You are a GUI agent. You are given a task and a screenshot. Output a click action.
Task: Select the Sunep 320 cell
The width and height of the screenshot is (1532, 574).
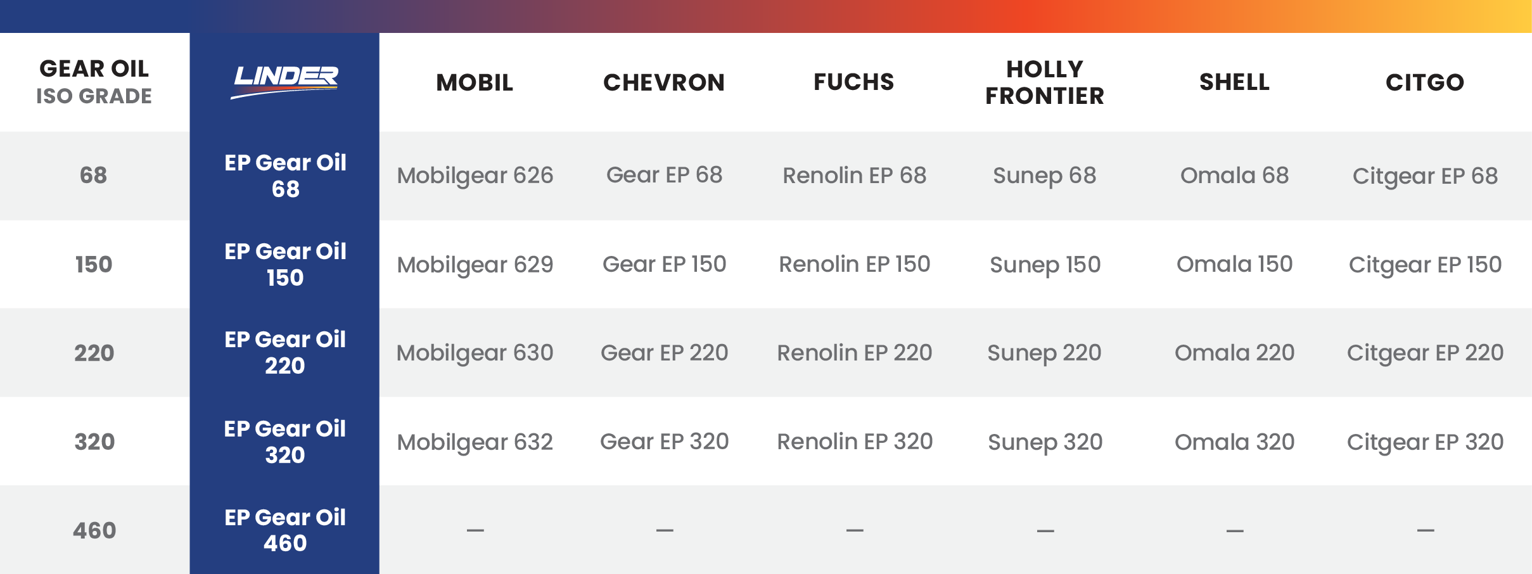point(1045,442)
